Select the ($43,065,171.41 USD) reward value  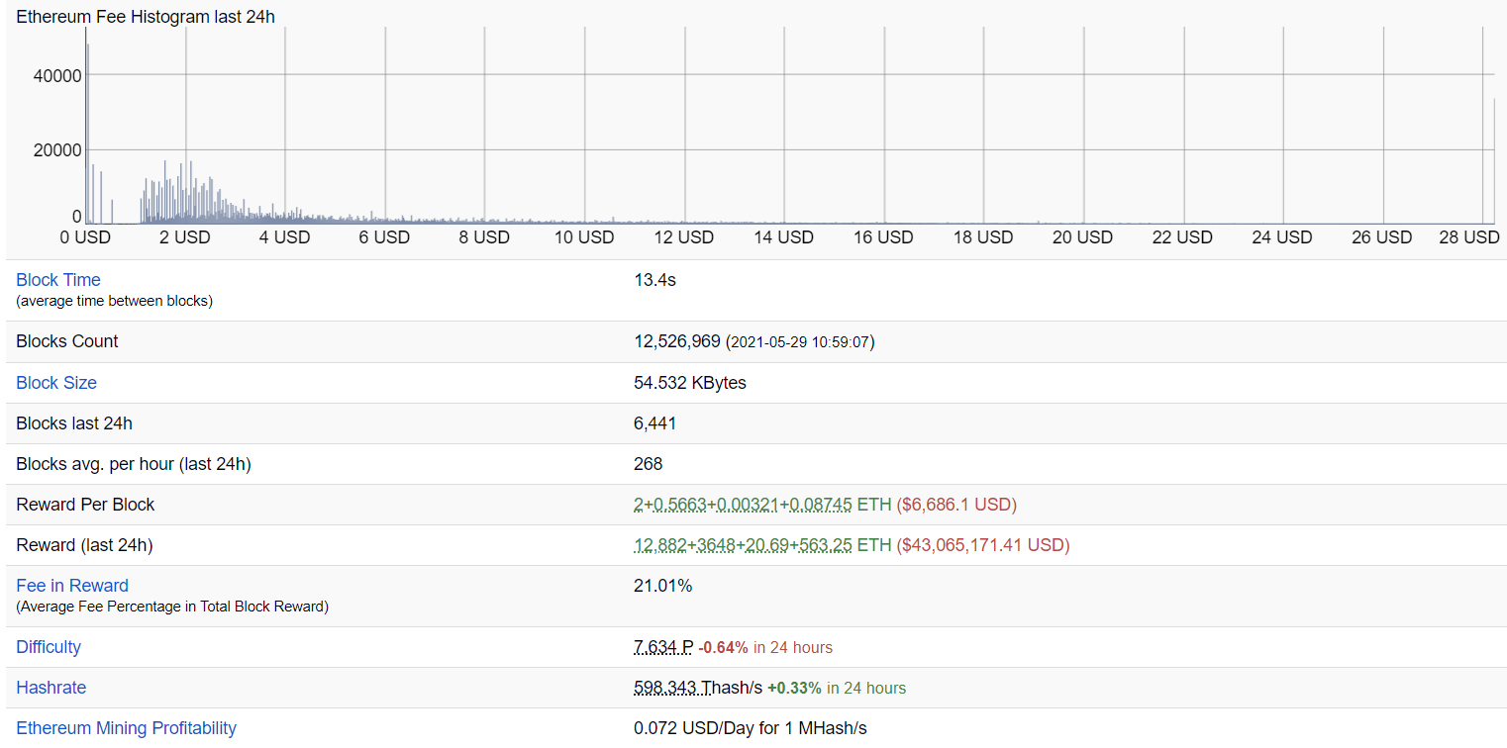(x=983, y=545)
